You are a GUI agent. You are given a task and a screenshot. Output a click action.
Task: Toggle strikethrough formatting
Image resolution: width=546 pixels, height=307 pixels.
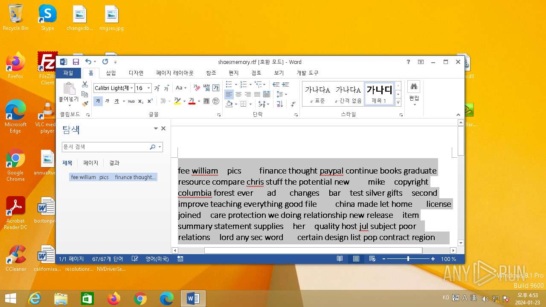[131, 101]
